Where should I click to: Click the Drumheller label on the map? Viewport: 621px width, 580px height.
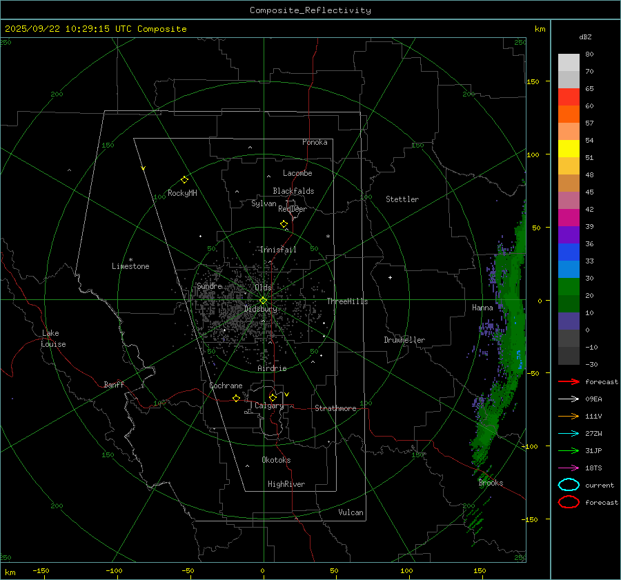[404, 340]
